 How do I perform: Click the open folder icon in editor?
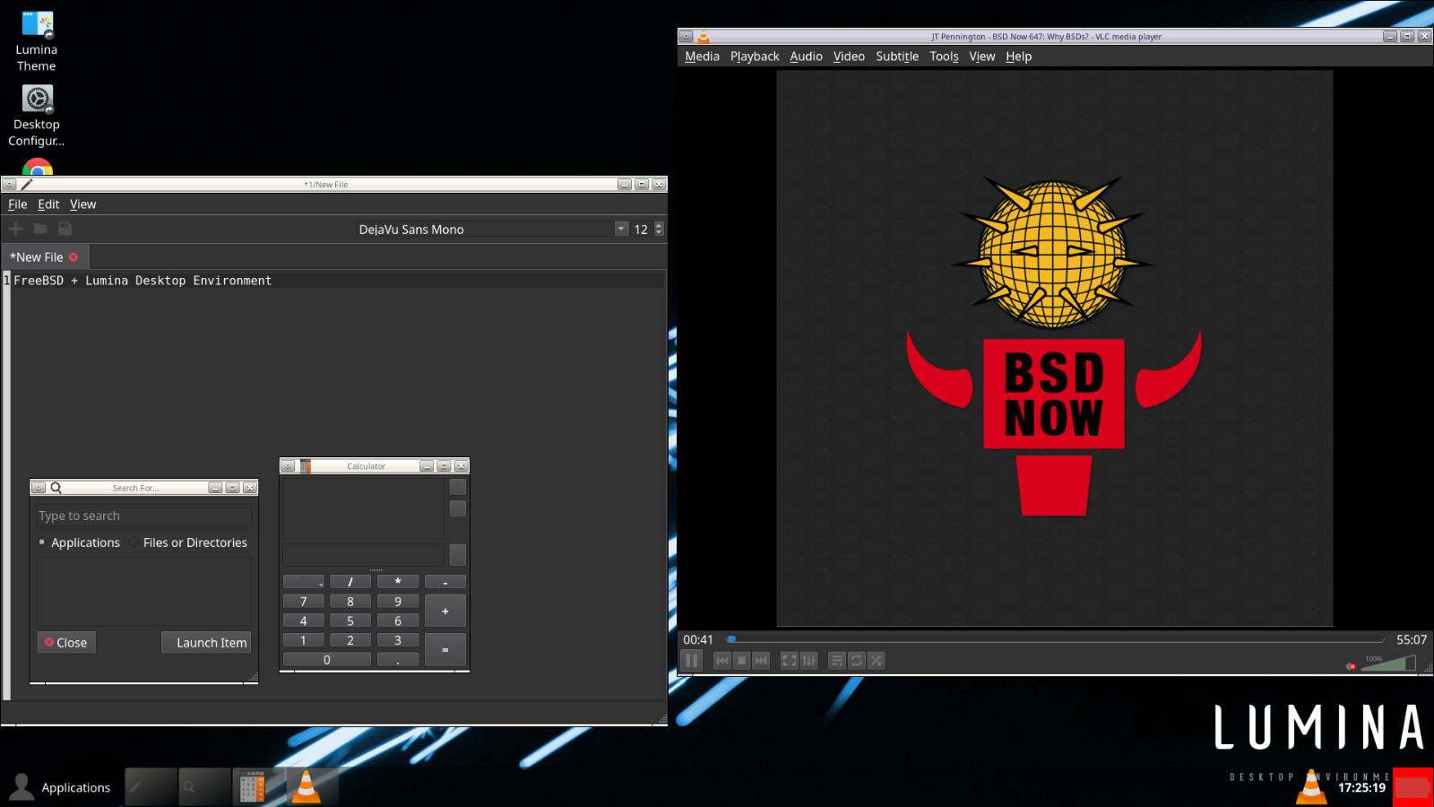point(40,229)
